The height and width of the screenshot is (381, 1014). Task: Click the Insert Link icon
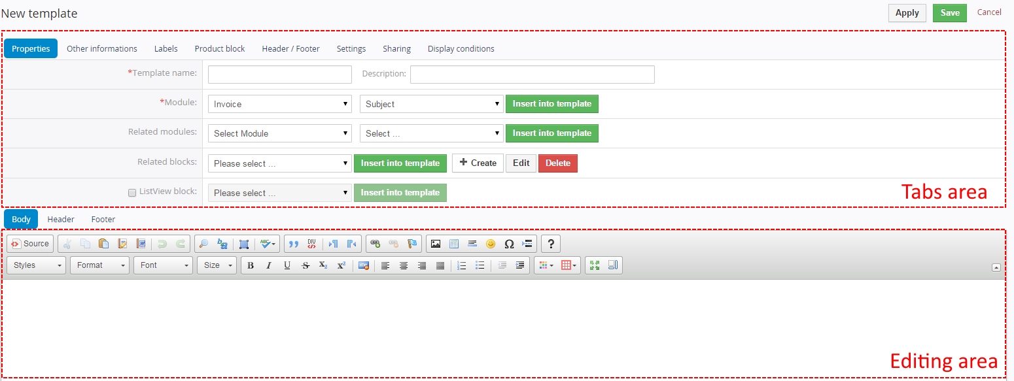click(375, 244)
